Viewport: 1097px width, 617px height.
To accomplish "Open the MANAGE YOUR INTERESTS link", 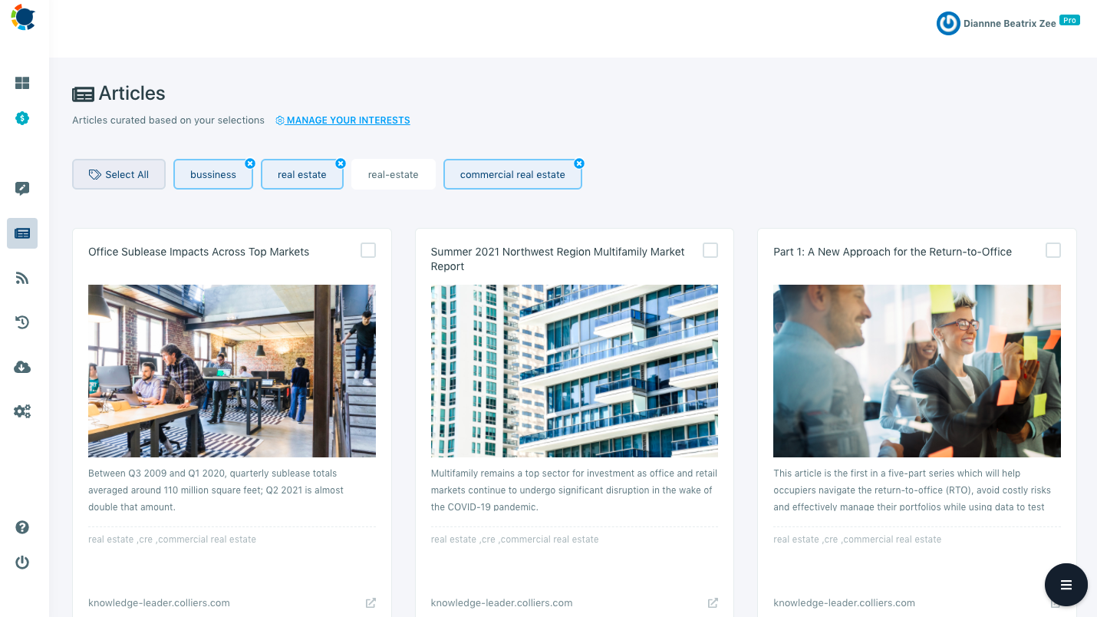I will (x=342, y=120).
